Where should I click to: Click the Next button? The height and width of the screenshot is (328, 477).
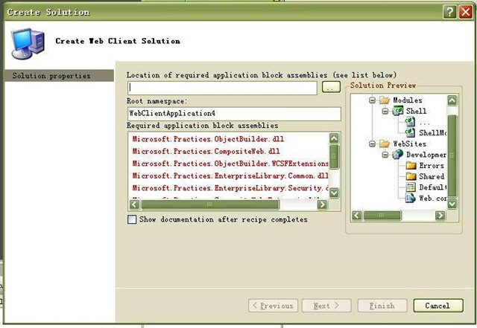coord(326,306)
